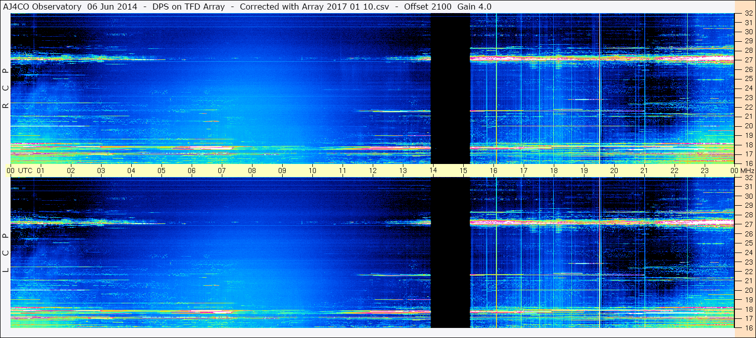Choose hour 04 on the time axis

[x=131, y=171]
